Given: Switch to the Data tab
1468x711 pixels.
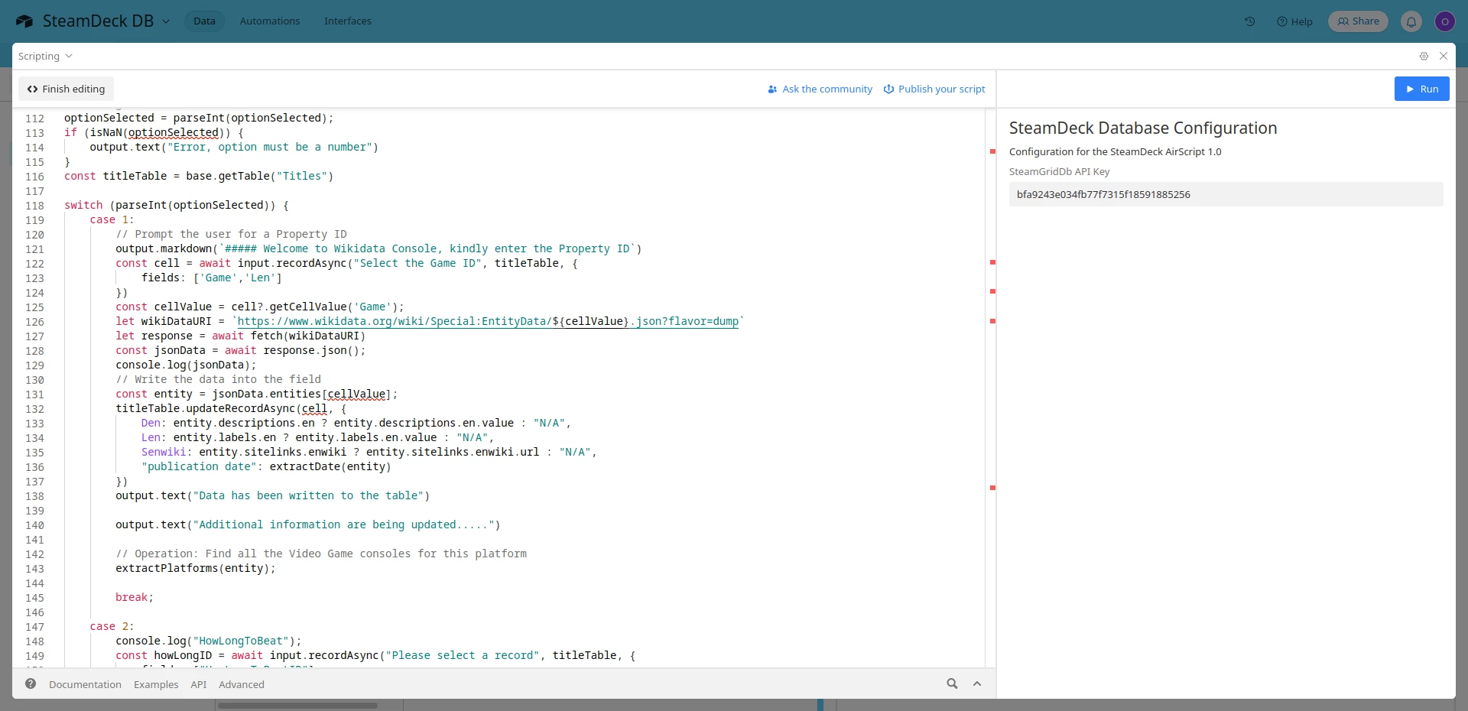Looking at the screenshot, I should pyautogui.click(x=204, y=21).
